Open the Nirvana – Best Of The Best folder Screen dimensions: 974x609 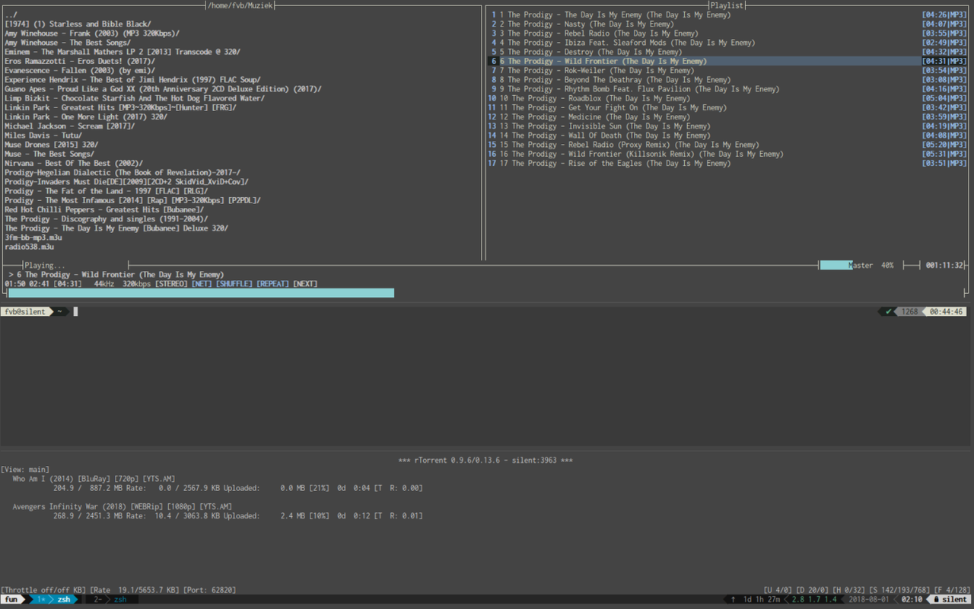pos(74,164)
